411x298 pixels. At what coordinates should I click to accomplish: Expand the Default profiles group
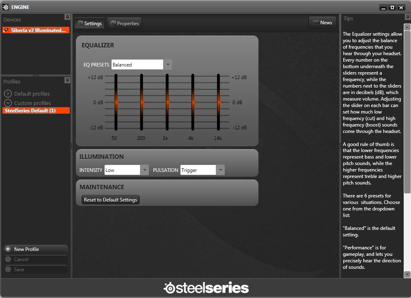coord(8,94)
